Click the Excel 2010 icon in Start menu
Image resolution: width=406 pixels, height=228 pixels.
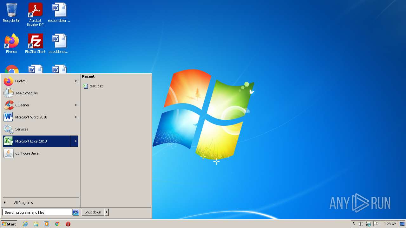click(x=9, y=141)
